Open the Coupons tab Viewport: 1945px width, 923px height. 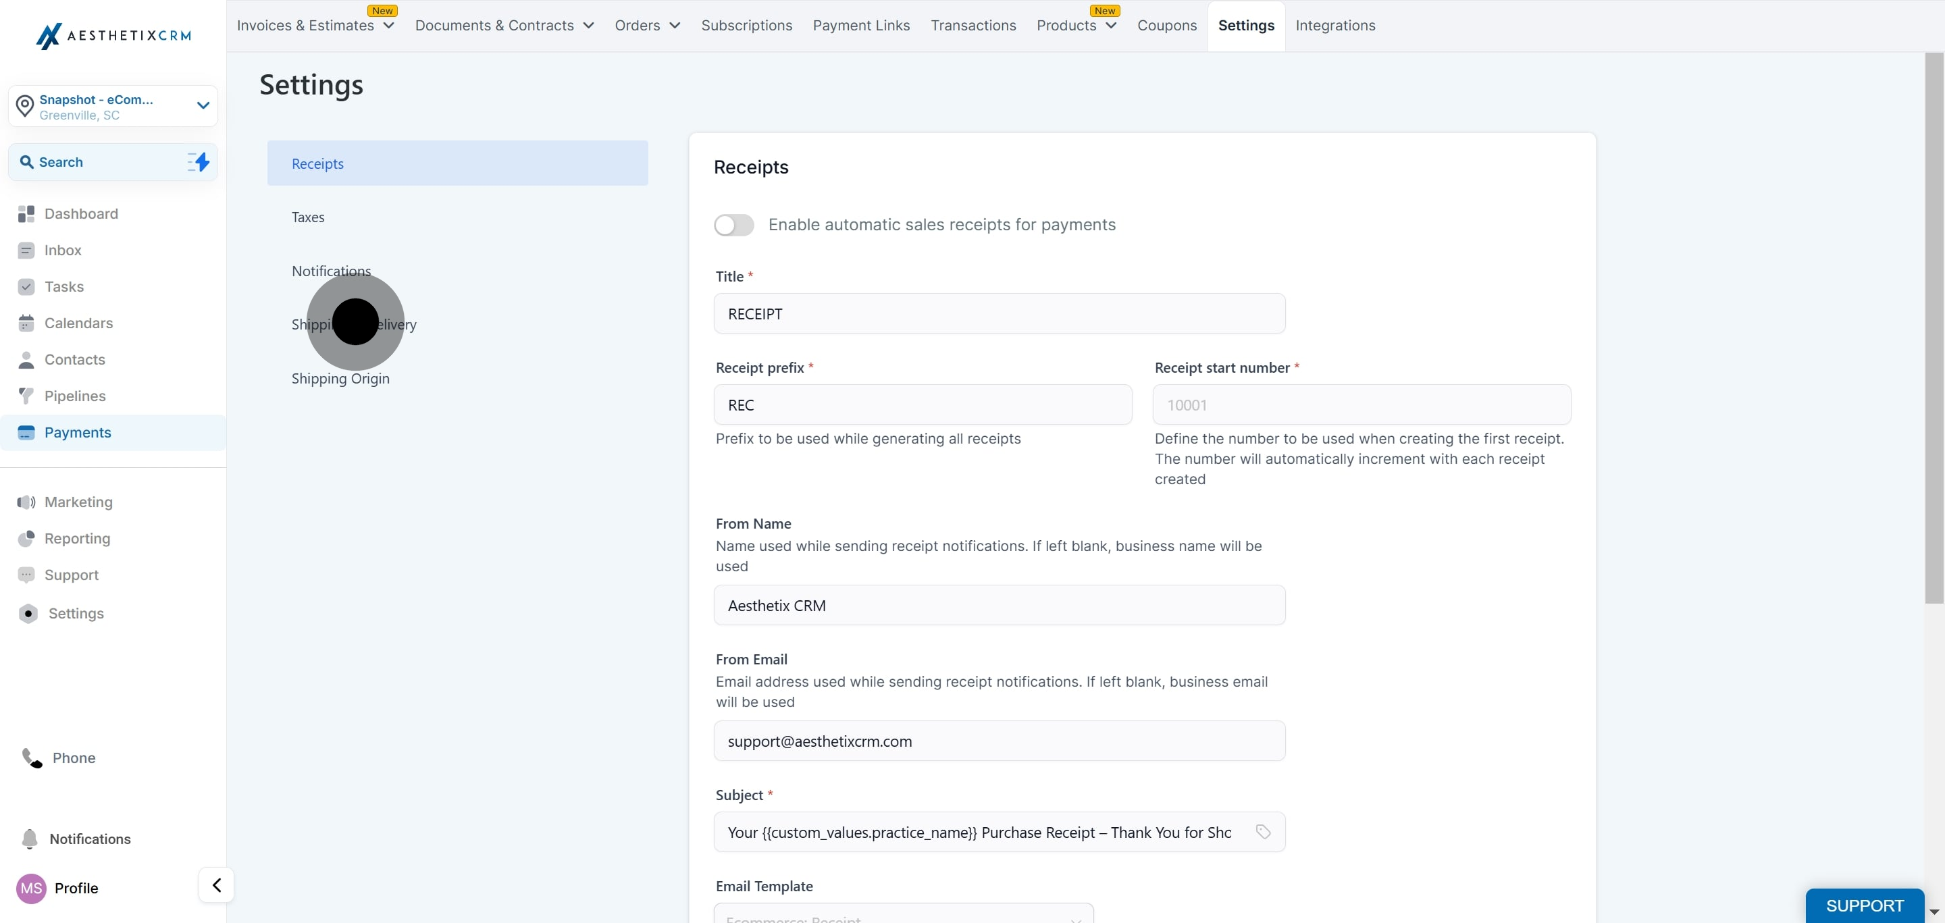[1166, 26]
